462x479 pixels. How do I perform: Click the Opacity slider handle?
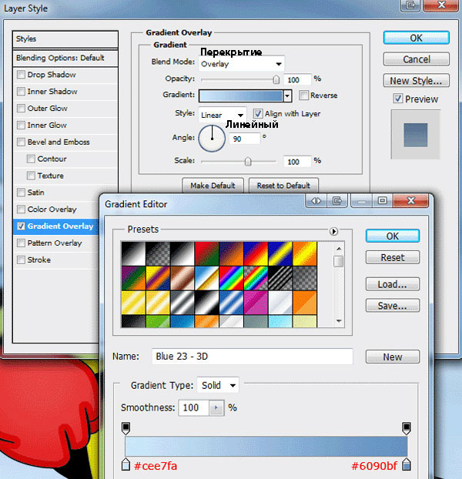coord(276,79)
